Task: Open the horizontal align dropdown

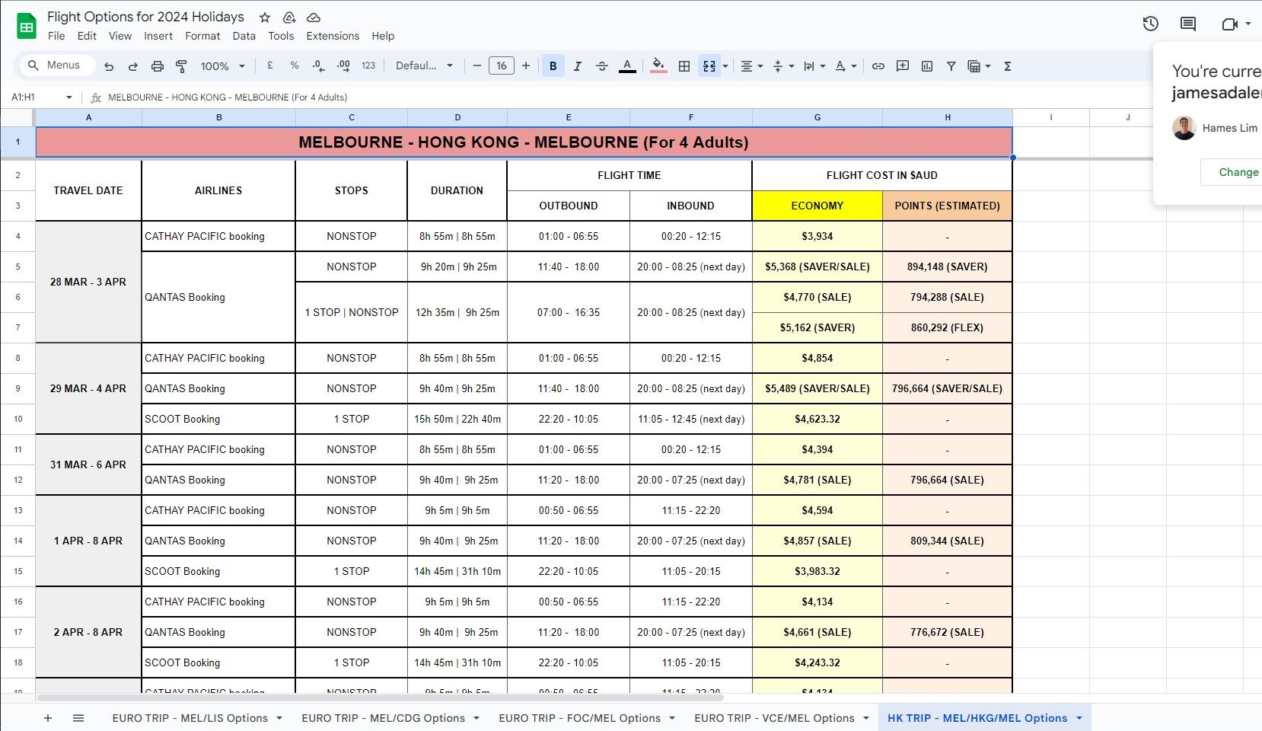Action: (x=751, y=66)
